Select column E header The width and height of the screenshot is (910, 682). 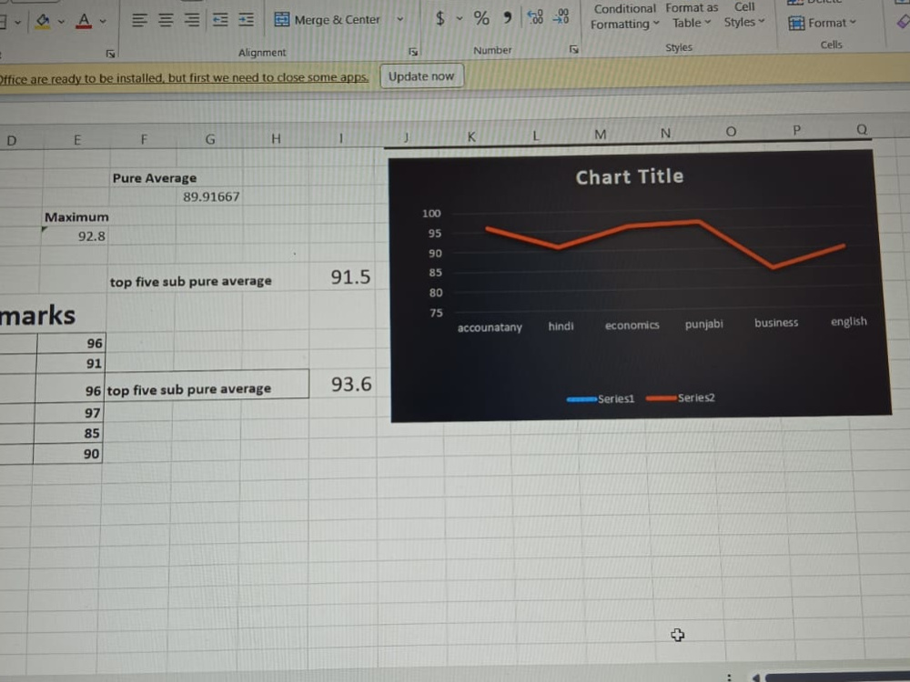[x=77, y=140]
